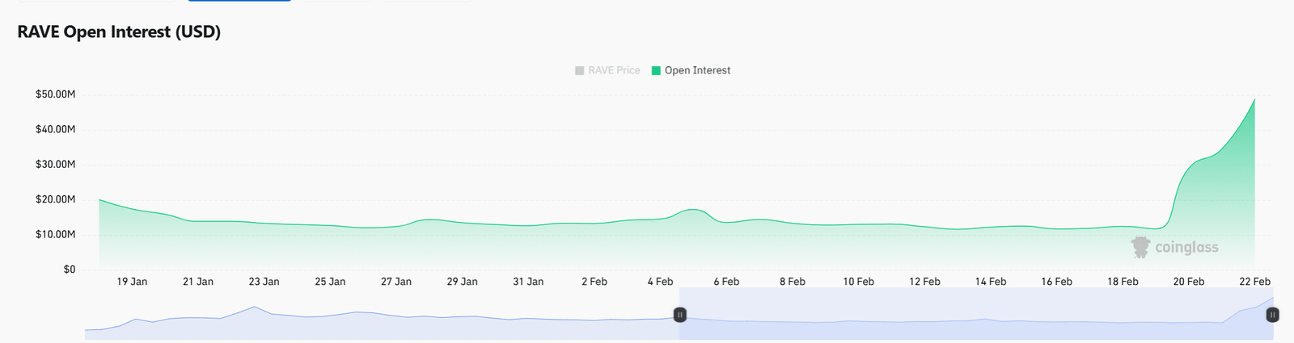This screenshot has width=1294, height=343.
Task: Click the early peak in the navigator mini-chart
Action: pyautogui.click(x=255, y=307)
